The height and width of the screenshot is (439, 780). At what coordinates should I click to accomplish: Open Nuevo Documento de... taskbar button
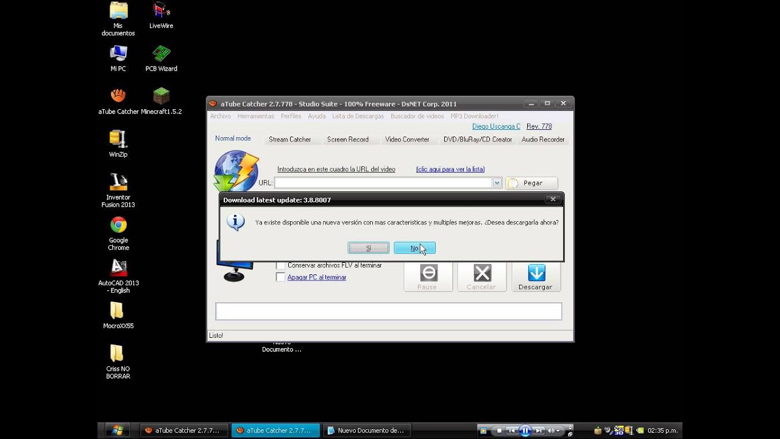(x=367, y=430)
